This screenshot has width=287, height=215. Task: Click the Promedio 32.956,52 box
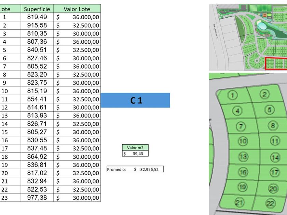pyautogui.click(x=135, y=169)
